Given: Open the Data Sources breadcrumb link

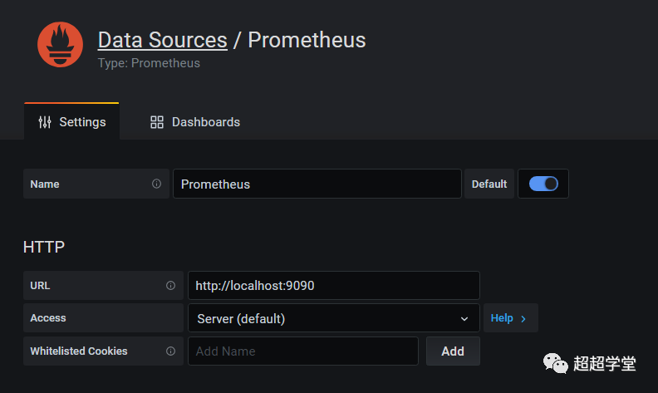Looking at the screenshot, I should [162, 40].
